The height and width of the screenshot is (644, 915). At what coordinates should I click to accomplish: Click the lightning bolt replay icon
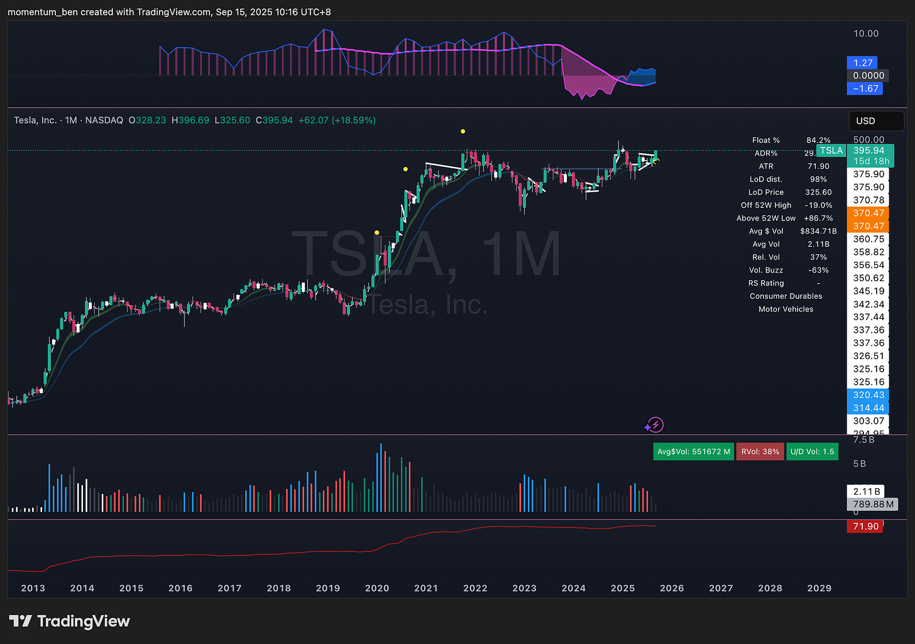click(655, 425)
